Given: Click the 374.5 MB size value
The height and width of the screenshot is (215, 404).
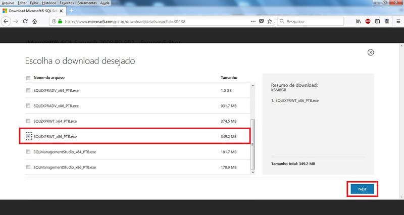Looking at the screenshot, I should [x=229, y=121].
